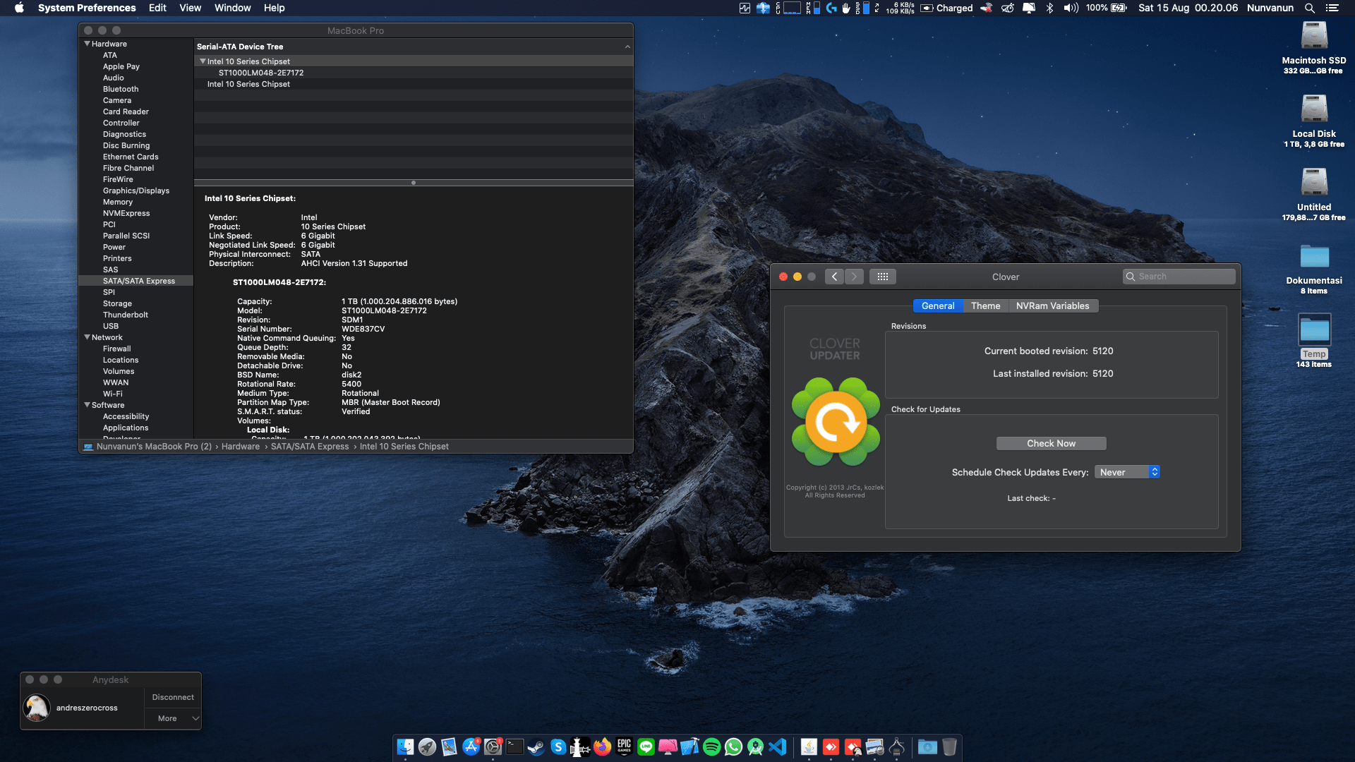Screen dimensions: 1355x762
Task: Switch to NVRam Variables tab
Action: [1052, 306]
